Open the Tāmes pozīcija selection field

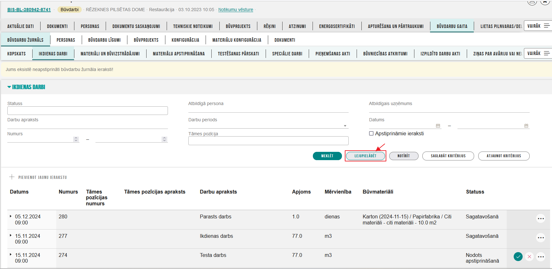268,141
